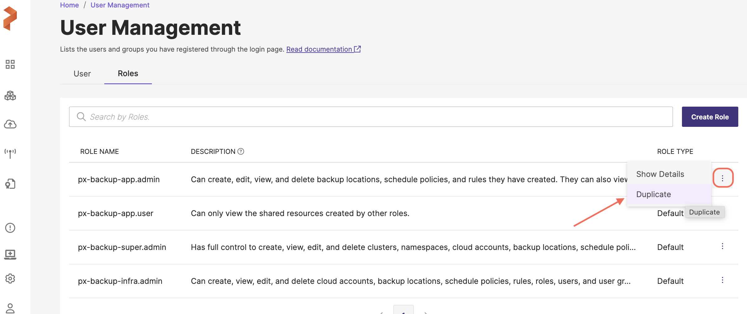Click the description help question icon
Viewport: 747px width, 314px height.
241,151
